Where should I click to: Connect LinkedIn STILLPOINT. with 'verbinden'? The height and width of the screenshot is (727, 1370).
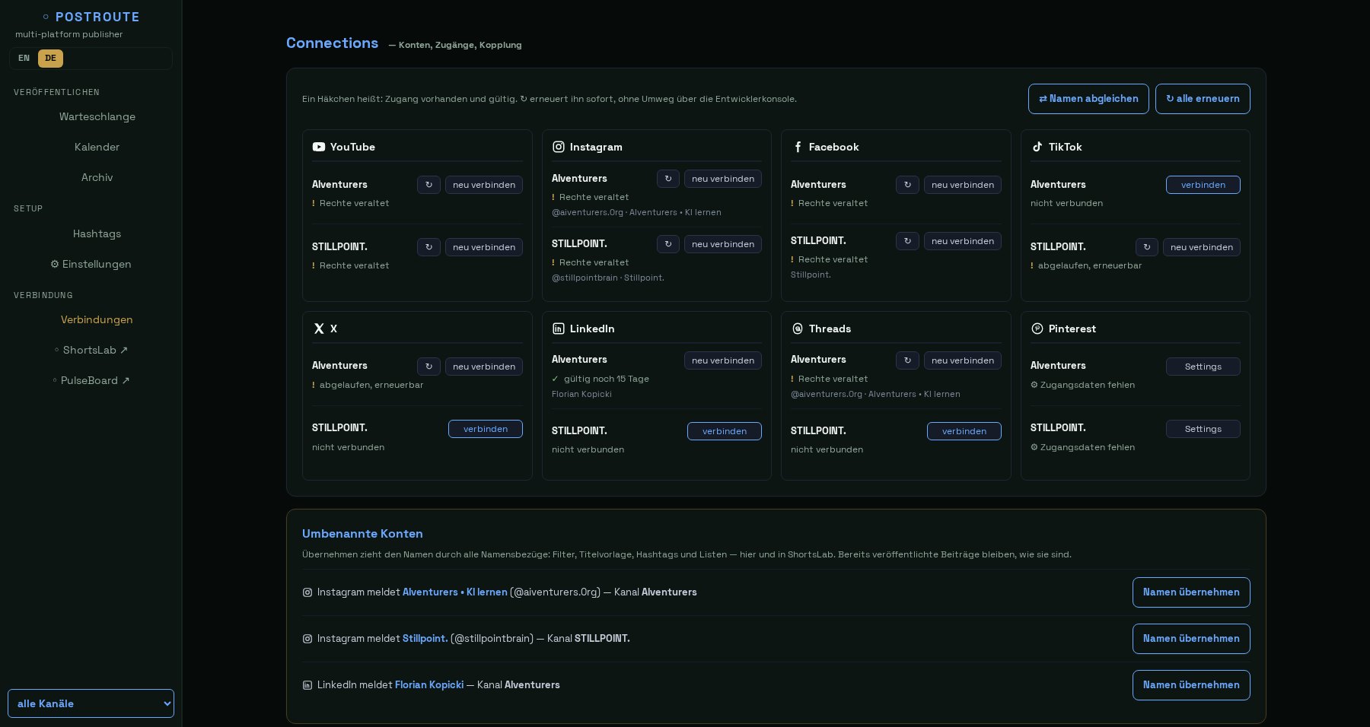pyautogui.click(x=725, y=431)
